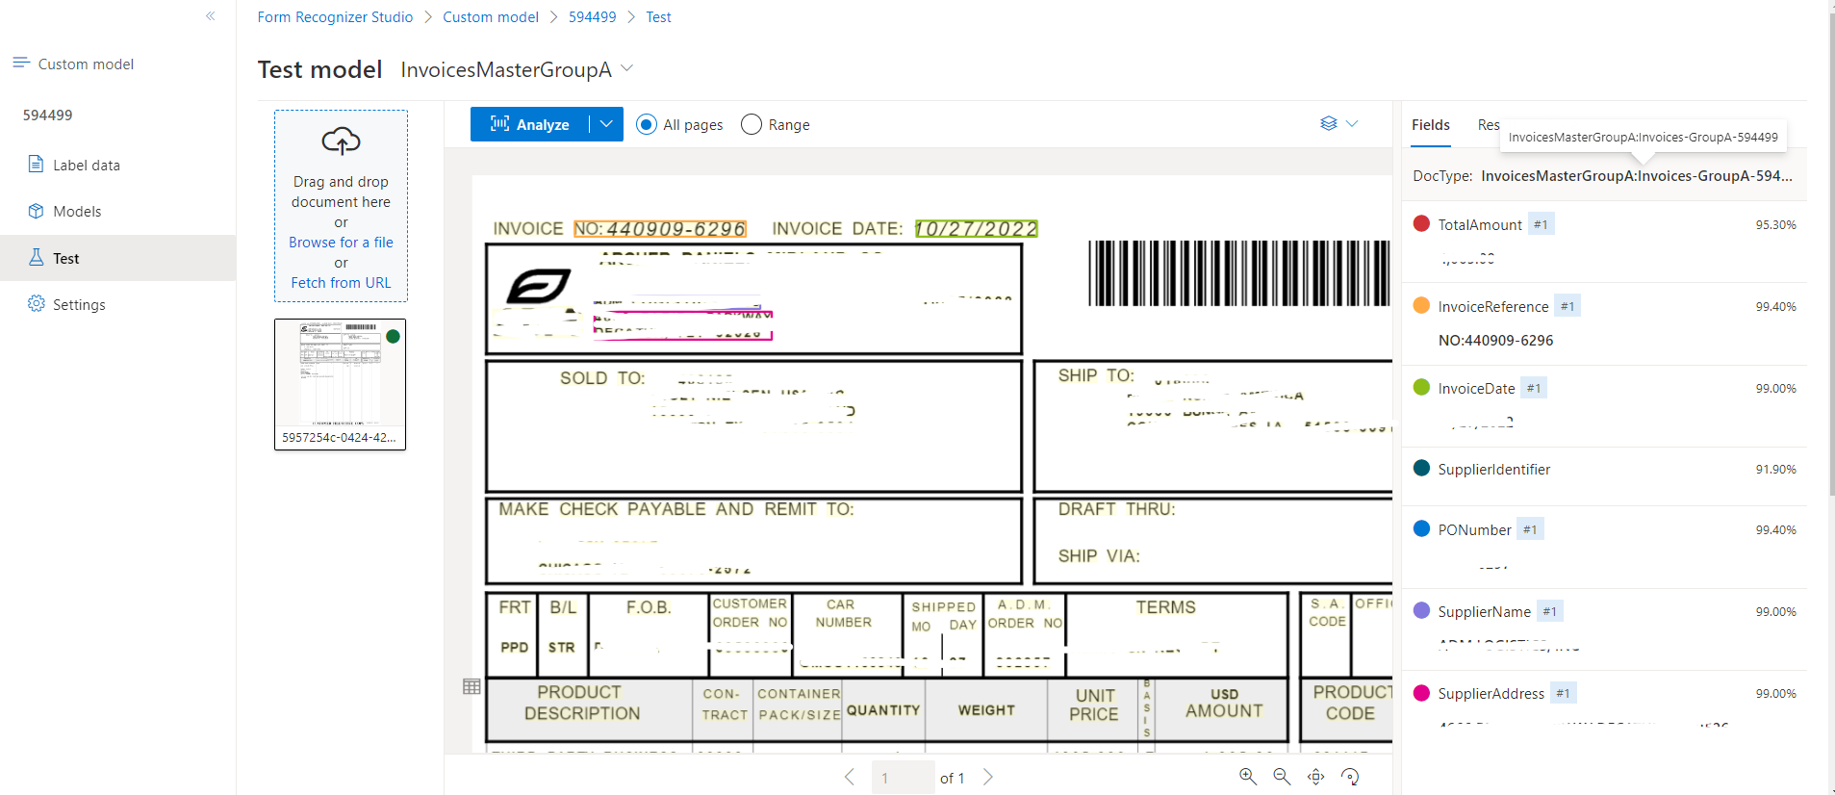Switch to the Result tab
The height and width of the screenshot is (795, 1835).
pyautogui.click(x=1489, y=125)
